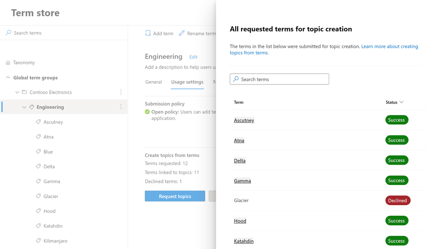This screenshot has width=427, height=249.
Task: Click the folder icon beside Contoso Electronics
Action: coord(25,92)
